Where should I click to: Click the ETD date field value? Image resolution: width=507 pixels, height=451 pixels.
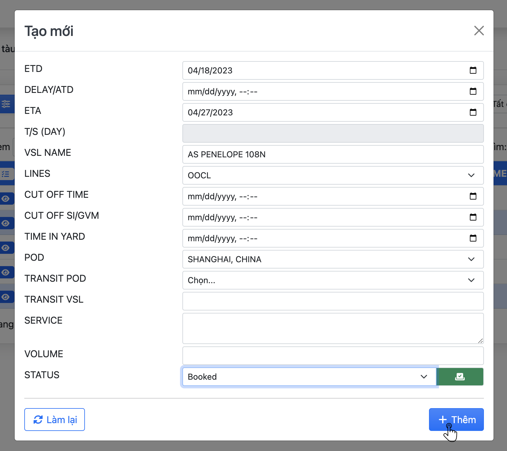(210, 71)
